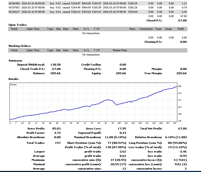Viewport: 201px width, 172px height.
Task: Click the Taxes column header
Action: click(158, 29)
